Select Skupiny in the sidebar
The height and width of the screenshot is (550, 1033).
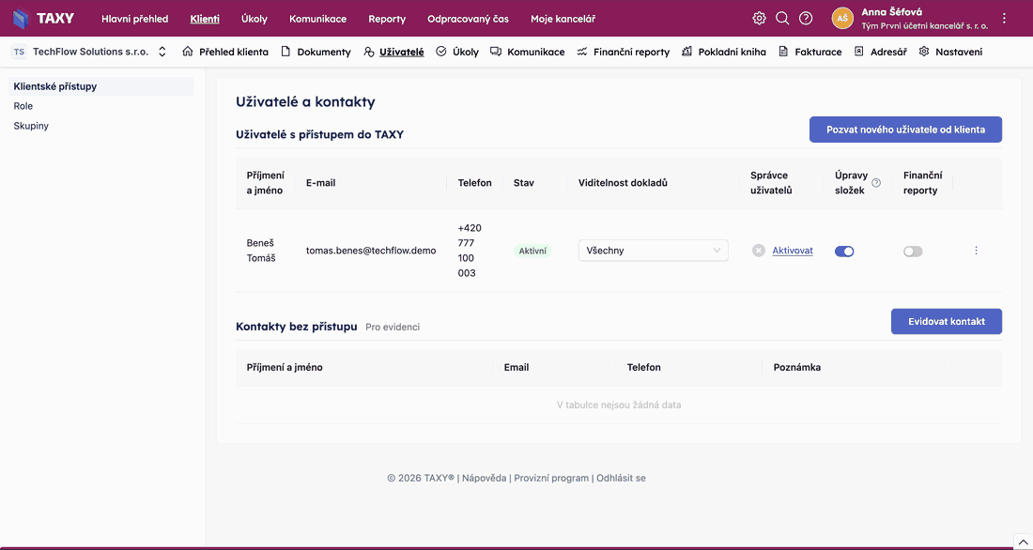point(31,126)
